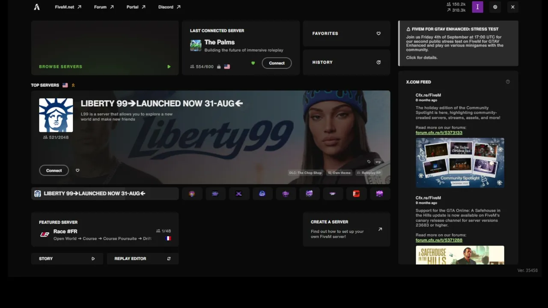Toggle the green favorite heart for The Palms
Screen dimensions: 548x308
(x=253, y=63)
